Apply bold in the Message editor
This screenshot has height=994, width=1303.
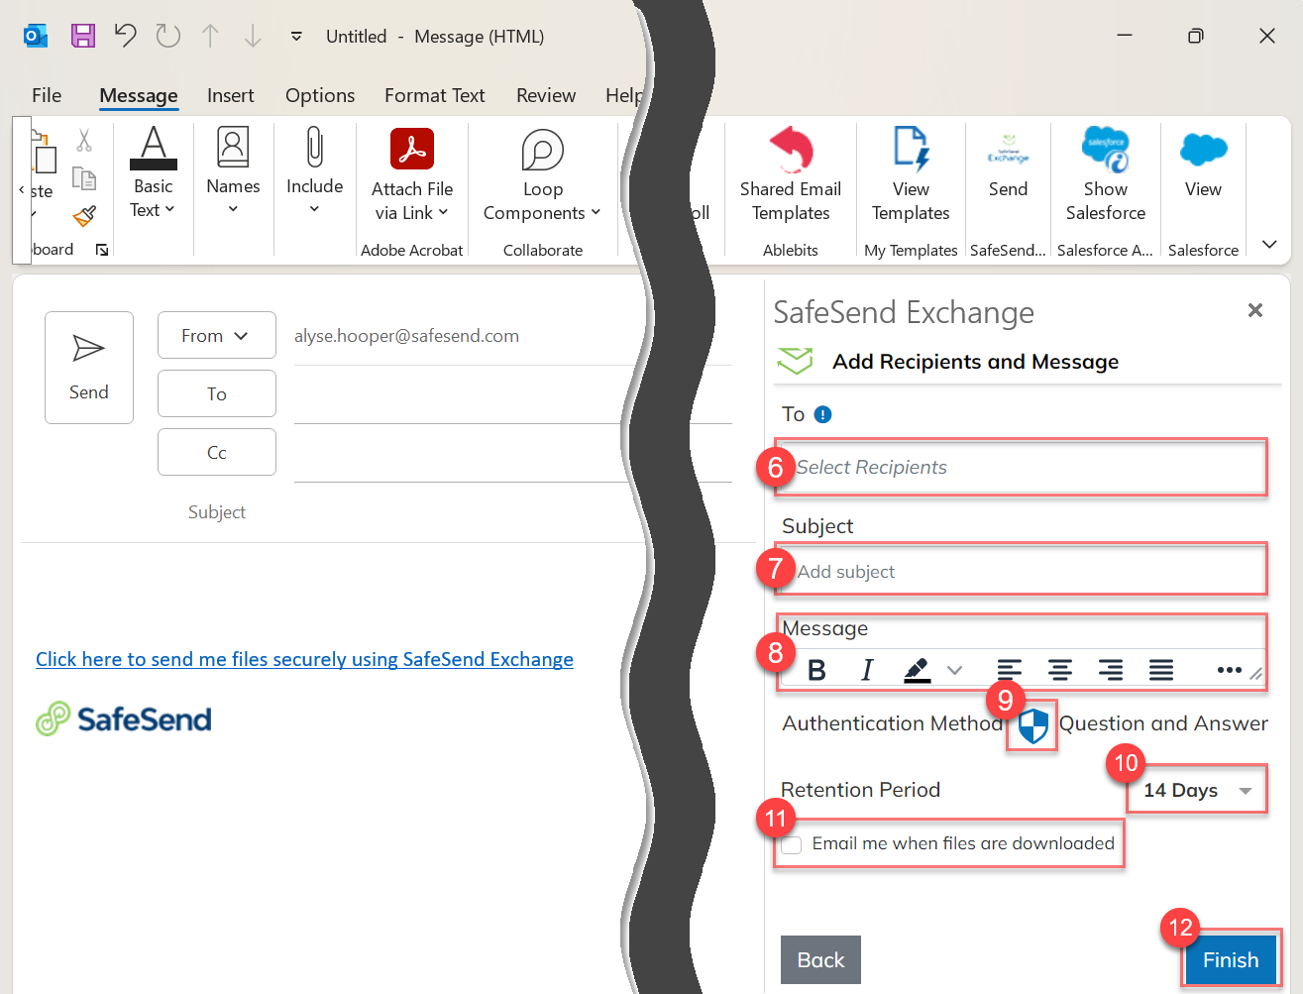pyautogui.click(x=816, y=670)
